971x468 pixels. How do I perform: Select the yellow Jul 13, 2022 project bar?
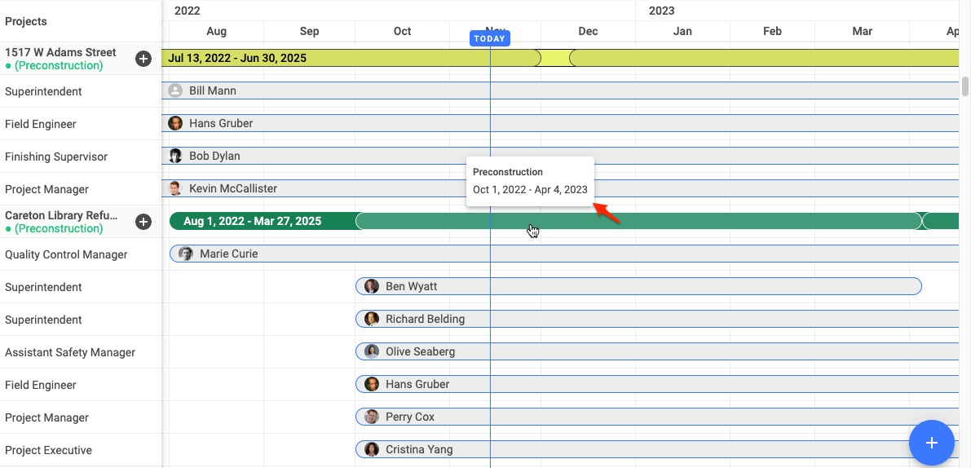[x=351, y=58]
